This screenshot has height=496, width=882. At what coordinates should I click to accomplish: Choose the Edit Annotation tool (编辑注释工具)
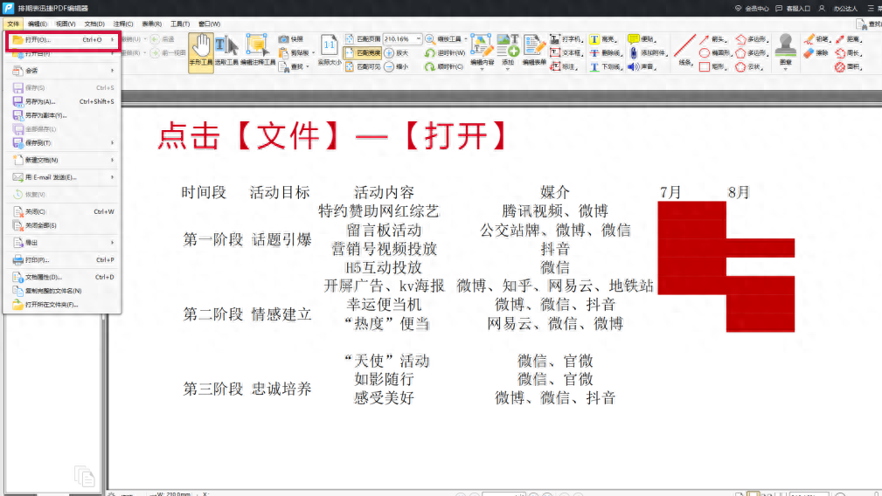(x=258, y=51)
